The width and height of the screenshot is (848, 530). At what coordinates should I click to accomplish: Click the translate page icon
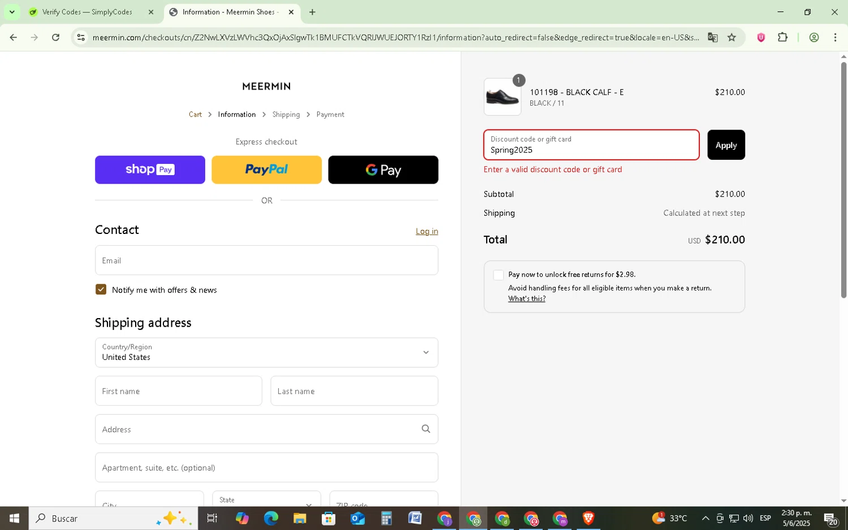[712, 37]
